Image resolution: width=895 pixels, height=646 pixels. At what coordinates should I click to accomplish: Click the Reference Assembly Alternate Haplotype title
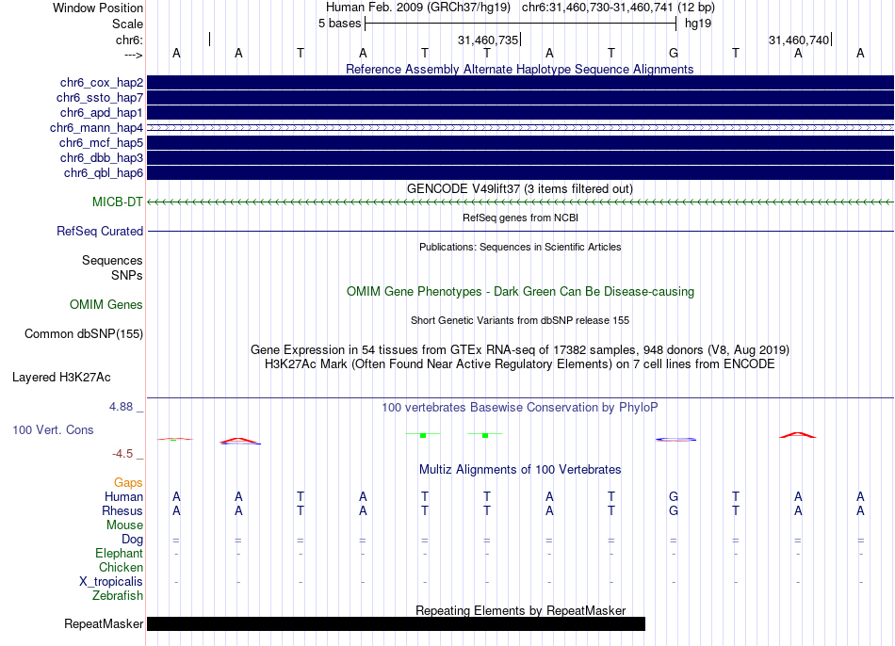520,69
